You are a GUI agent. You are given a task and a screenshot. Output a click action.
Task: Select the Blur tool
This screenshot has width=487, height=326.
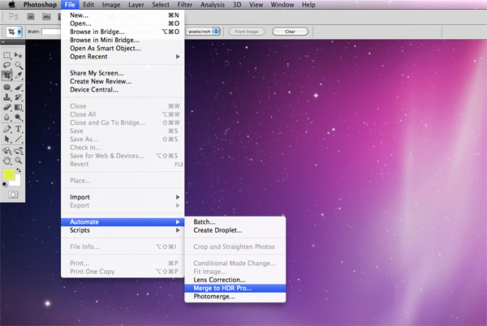6,118
